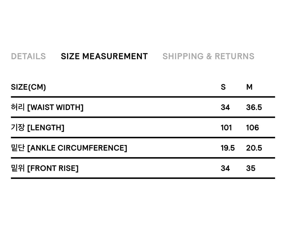Click the S size column header
This screenshot has height=241, width=286.
tap(223, 87)
